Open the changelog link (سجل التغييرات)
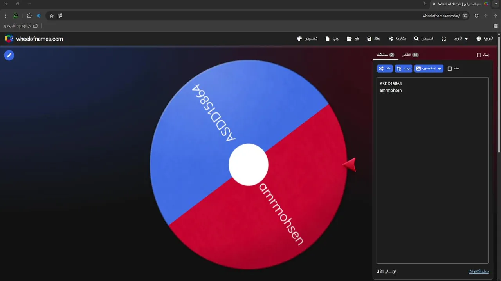This screenshot has width=501, height=281. 479,271
